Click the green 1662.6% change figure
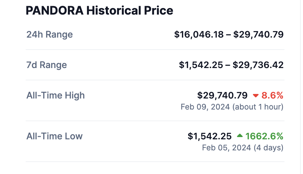Image resolution: width=303 pixels, height=174 pixels. (x=264, y=136)
